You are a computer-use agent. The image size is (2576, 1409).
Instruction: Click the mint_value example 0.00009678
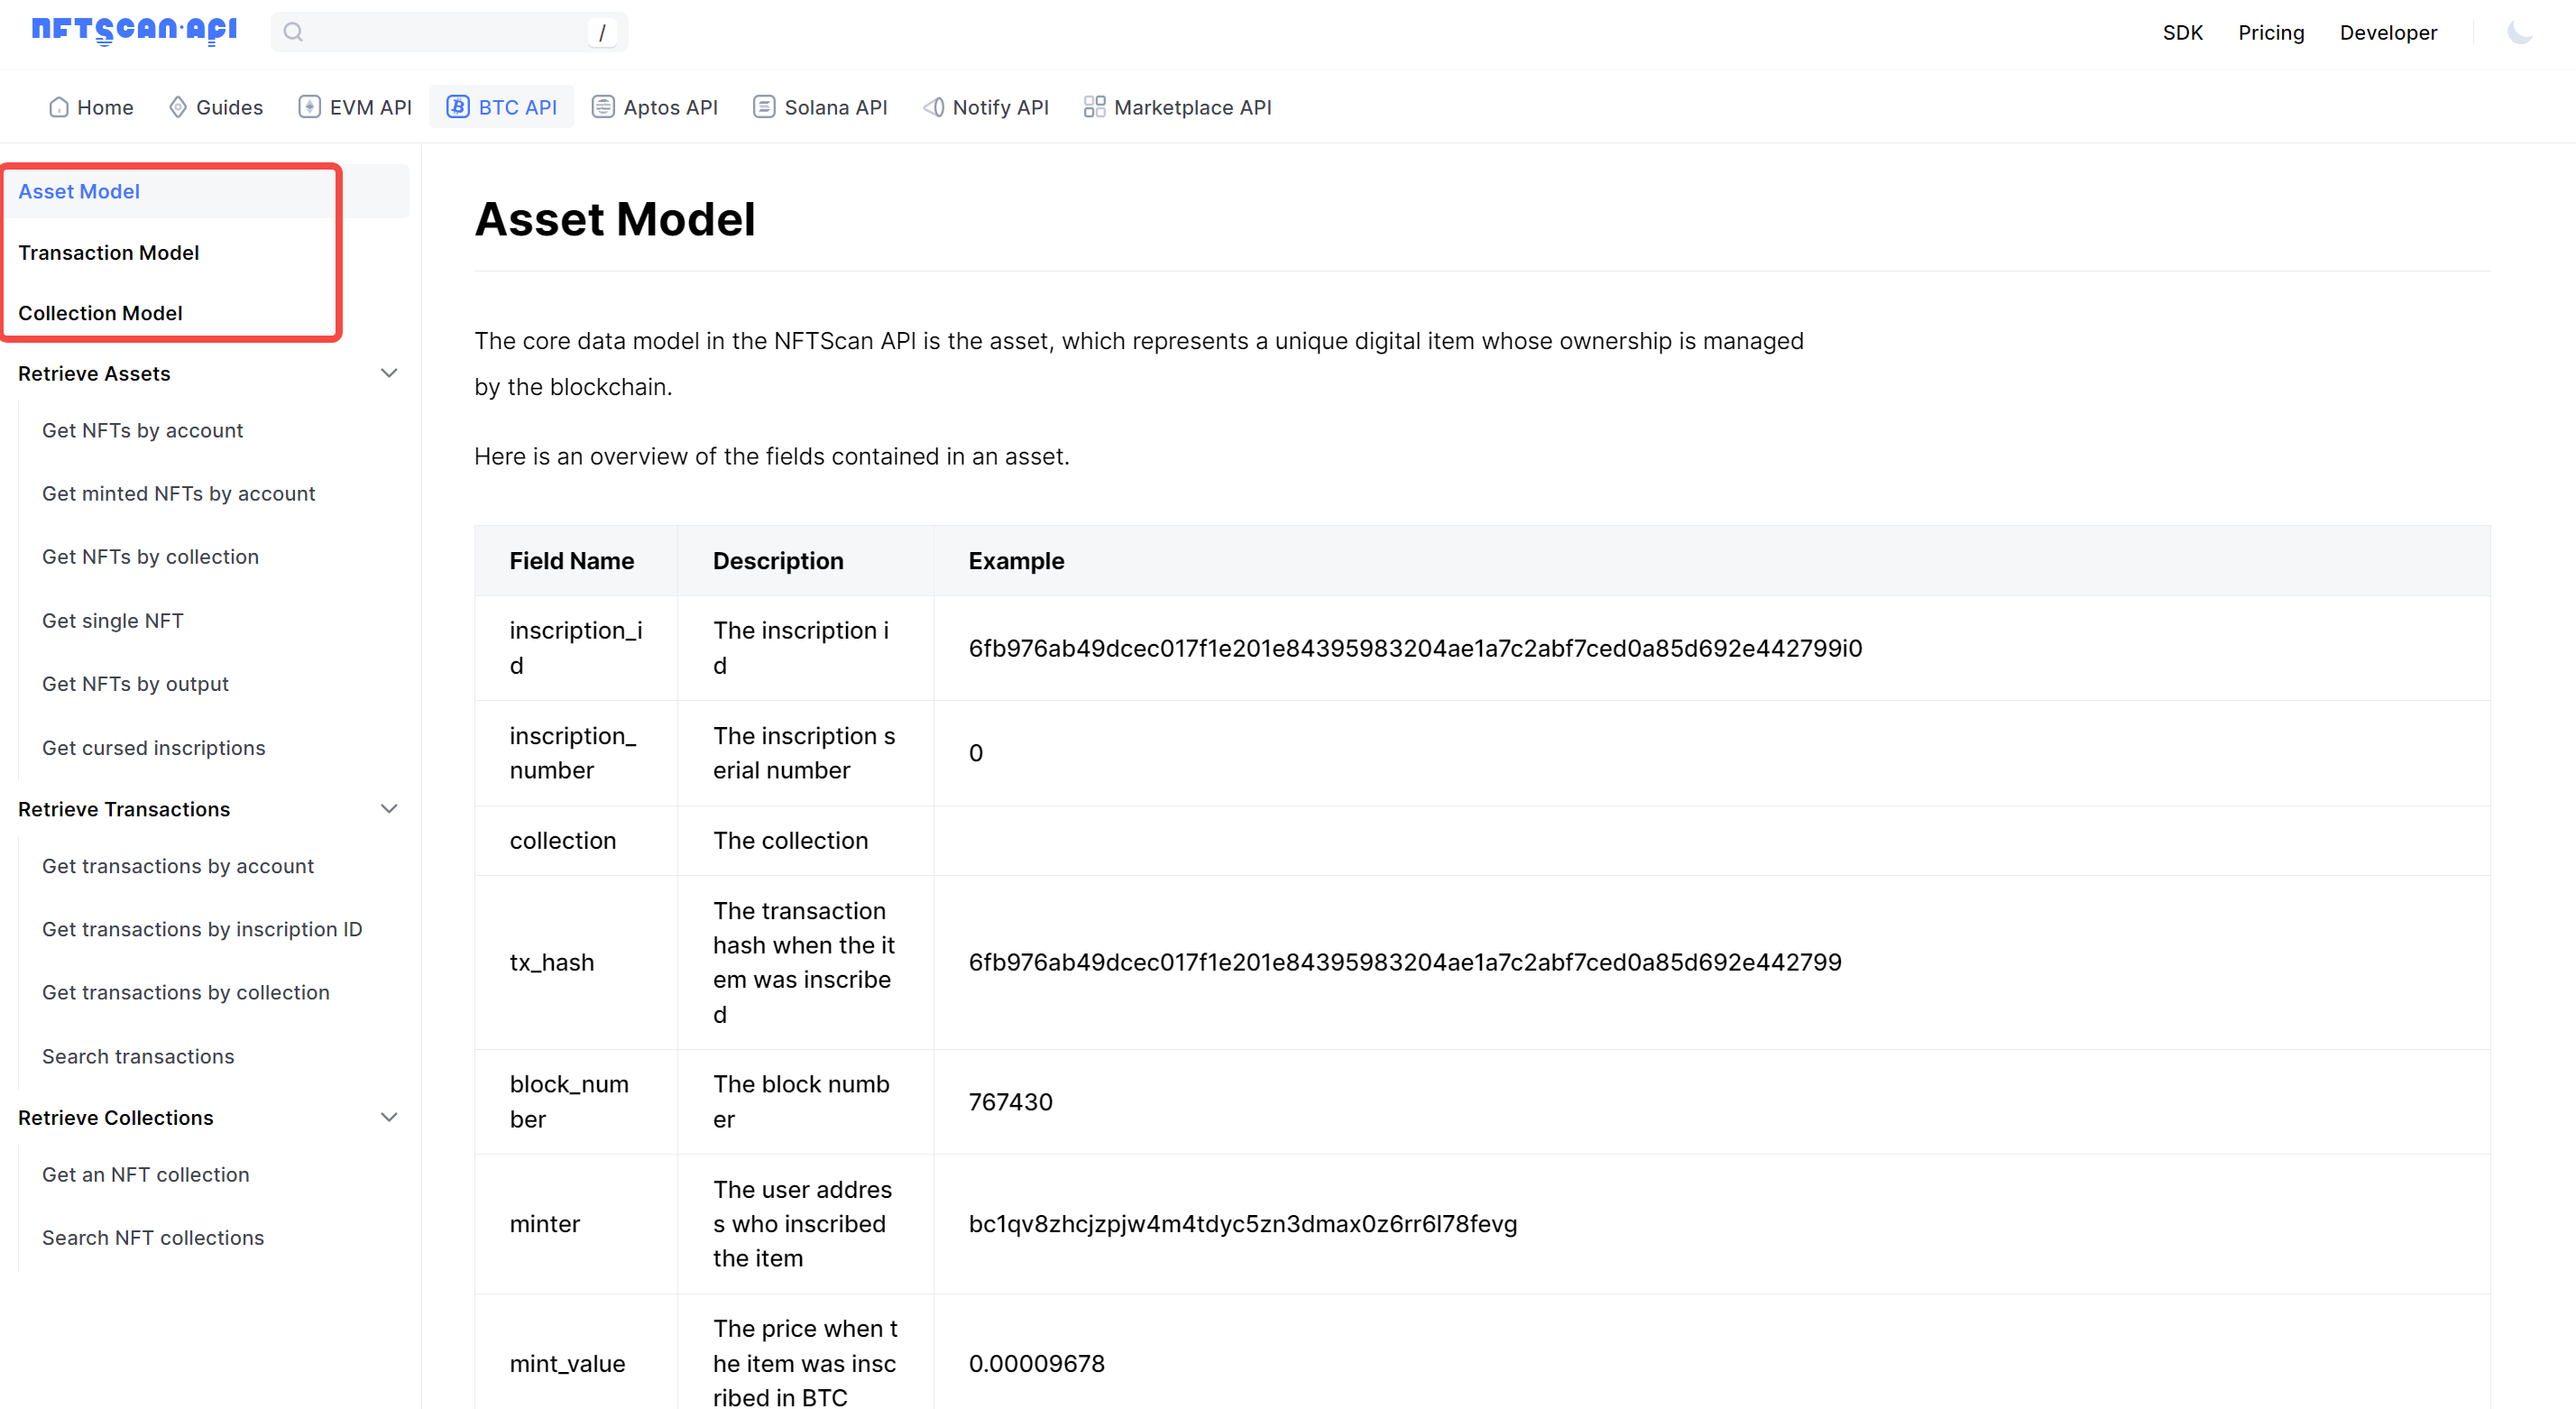click(1036, 1362)
